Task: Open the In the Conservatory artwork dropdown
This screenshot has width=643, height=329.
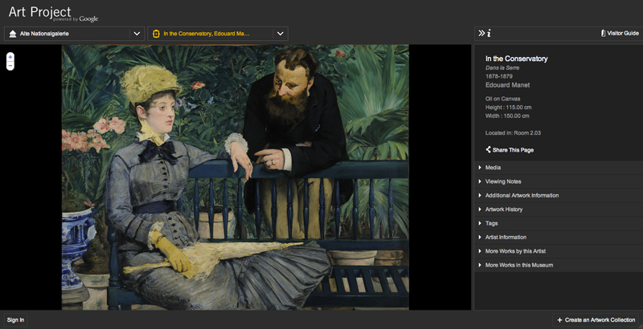Action: coord(281,34)
